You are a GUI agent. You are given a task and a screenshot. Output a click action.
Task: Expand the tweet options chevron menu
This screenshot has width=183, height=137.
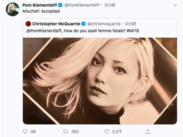(x=175, y=5)
